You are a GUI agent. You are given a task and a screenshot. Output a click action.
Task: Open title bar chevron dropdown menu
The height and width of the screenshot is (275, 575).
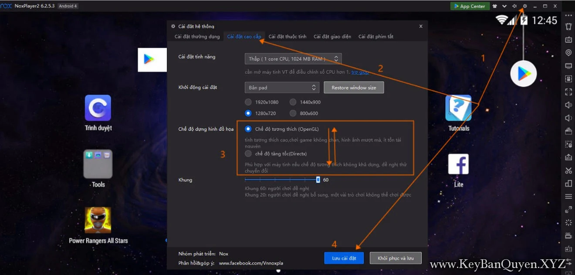tap(504, 6)
